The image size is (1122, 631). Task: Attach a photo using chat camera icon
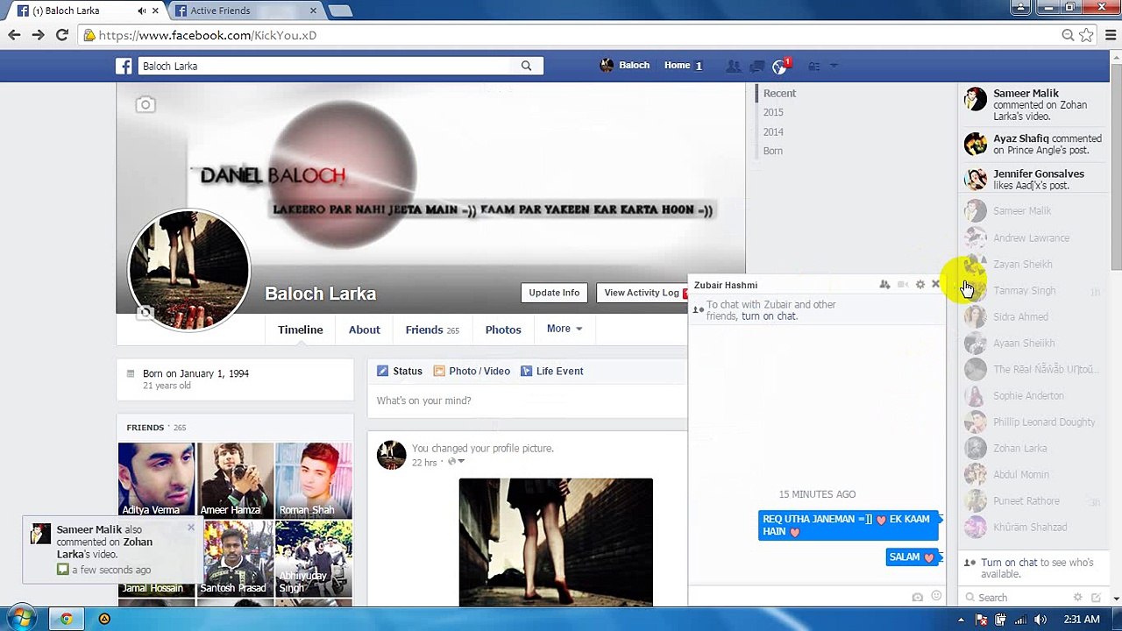point(917,597)
